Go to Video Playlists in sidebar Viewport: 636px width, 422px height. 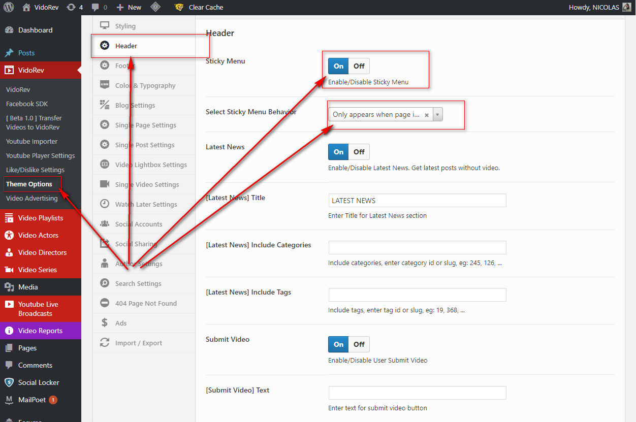[x=41, y=218]
